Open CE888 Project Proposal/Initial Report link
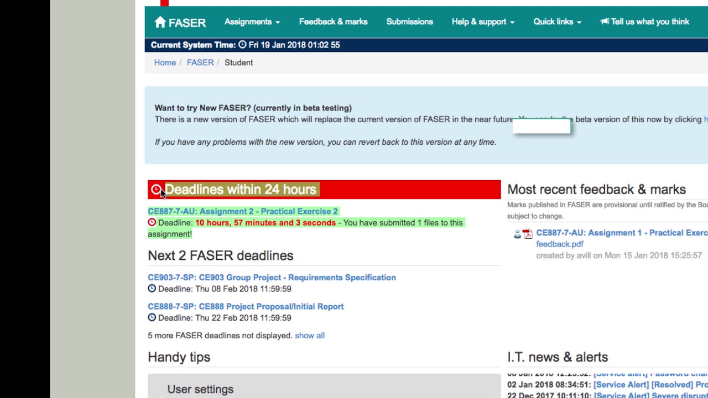The width and height of the screenshot is (708, 398). [x=246, y=306]
